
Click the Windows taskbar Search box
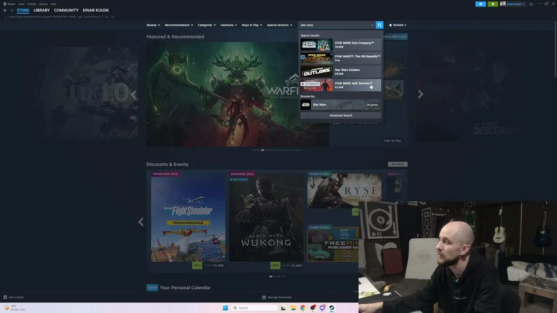tap(255, 308)
